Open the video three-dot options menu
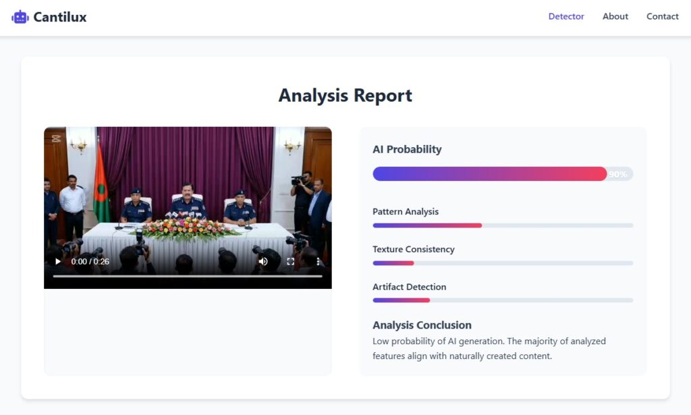 tap(318, 261)
